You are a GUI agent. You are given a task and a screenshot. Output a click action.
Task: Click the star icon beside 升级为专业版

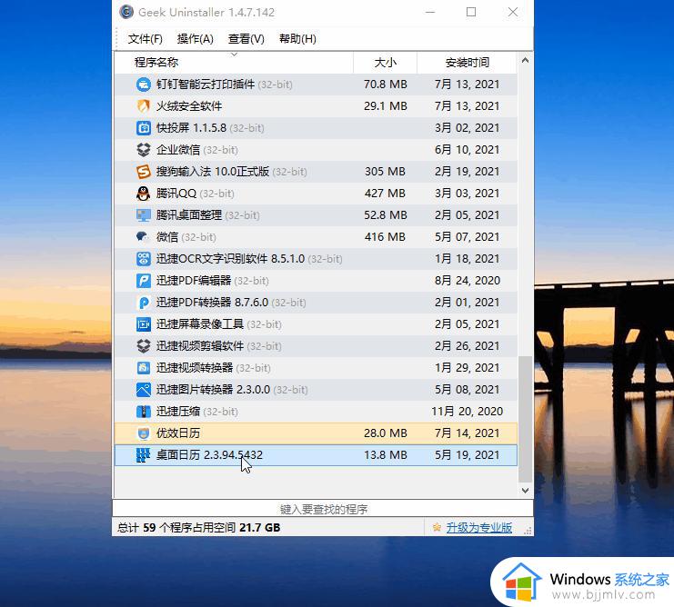pos(437,527)
